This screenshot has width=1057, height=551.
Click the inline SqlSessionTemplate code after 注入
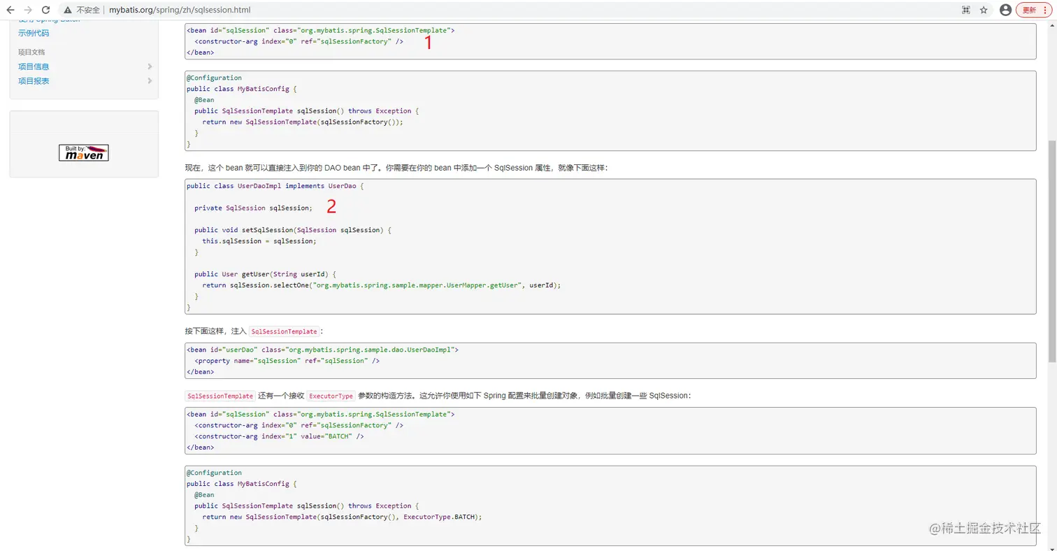pos(284,331)
